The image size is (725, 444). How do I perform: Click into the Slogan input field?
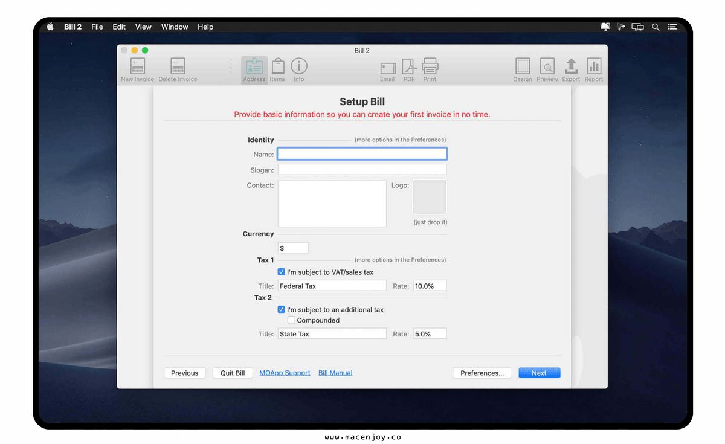coord(362,170)
